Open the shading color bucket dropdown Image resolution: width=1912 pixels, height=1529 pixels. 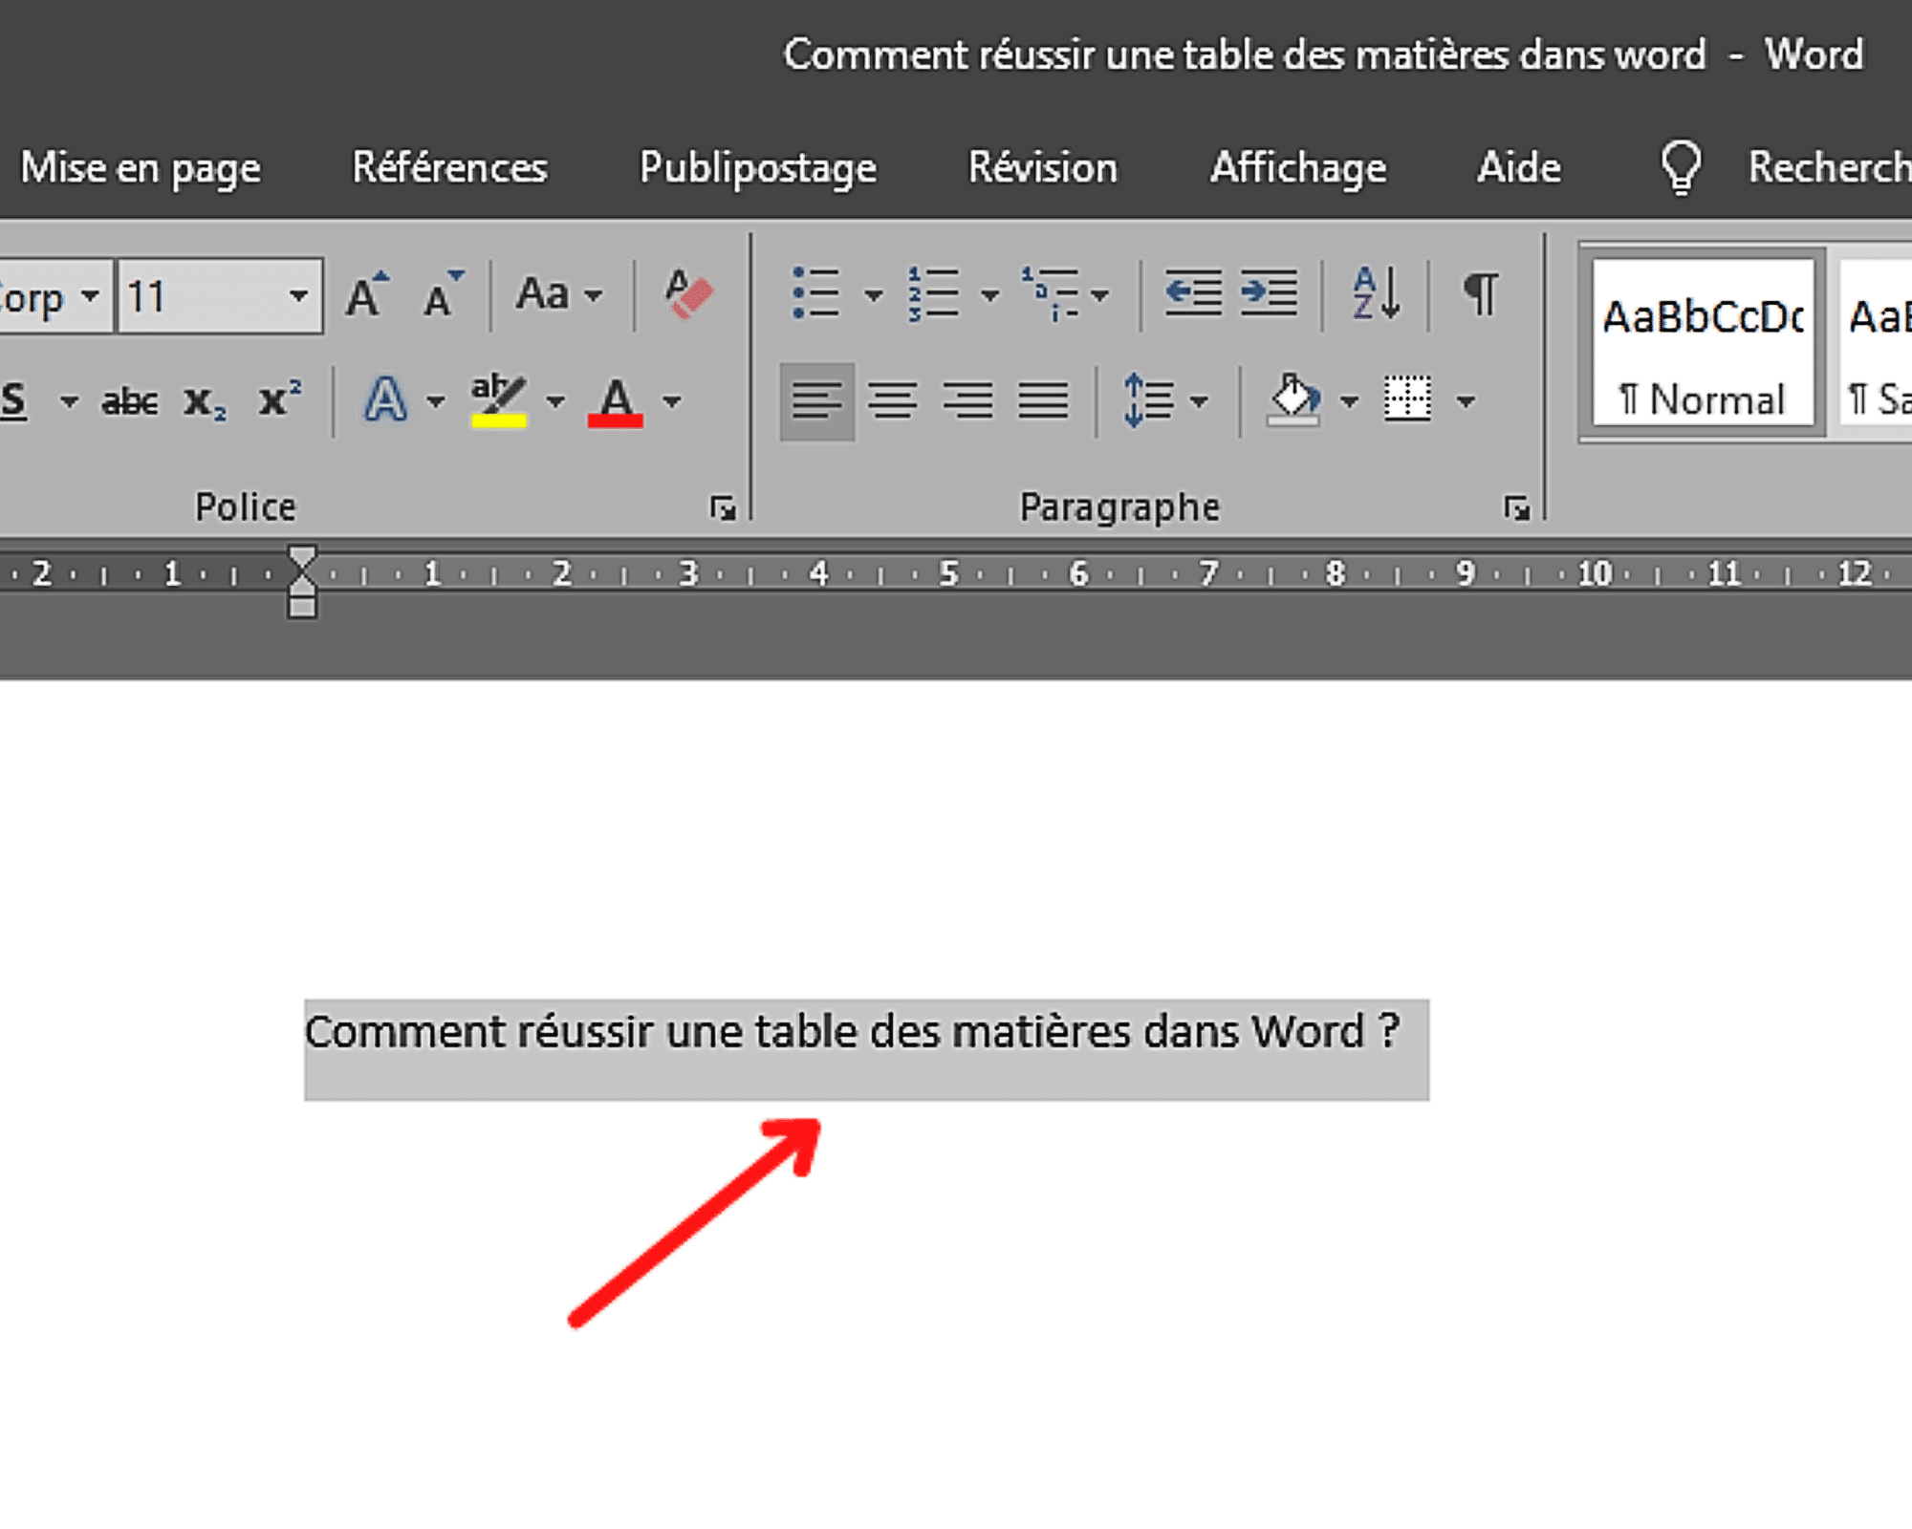click(1348, 399)
